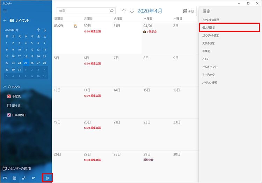This screenshot has height=183, width=262.
Task: Check the 誕生日 calendar checkbox
Action: tap(9, 106)
